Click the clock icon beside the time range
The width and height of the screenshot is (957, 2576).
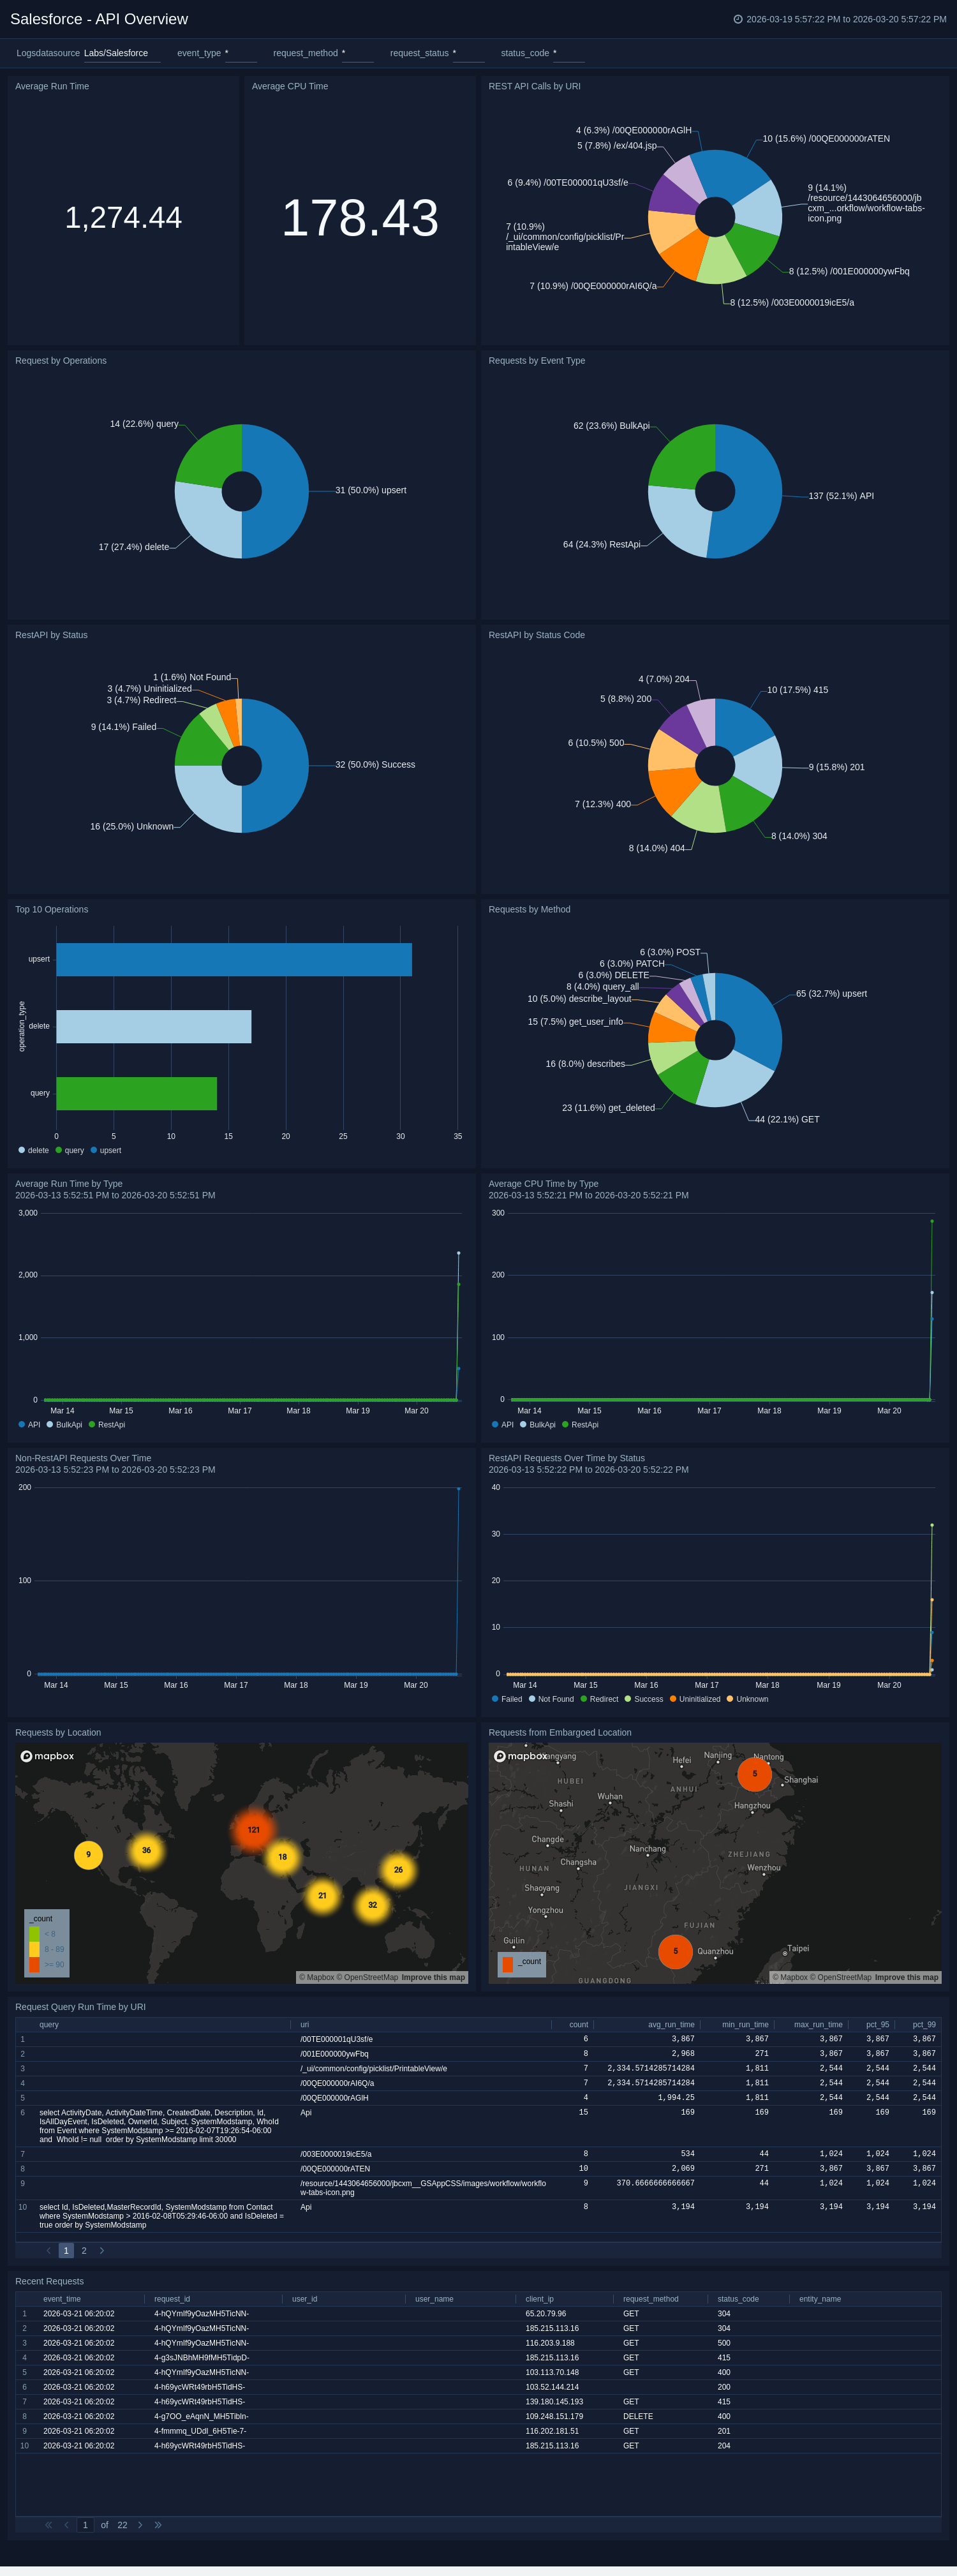tap(738, 19)
